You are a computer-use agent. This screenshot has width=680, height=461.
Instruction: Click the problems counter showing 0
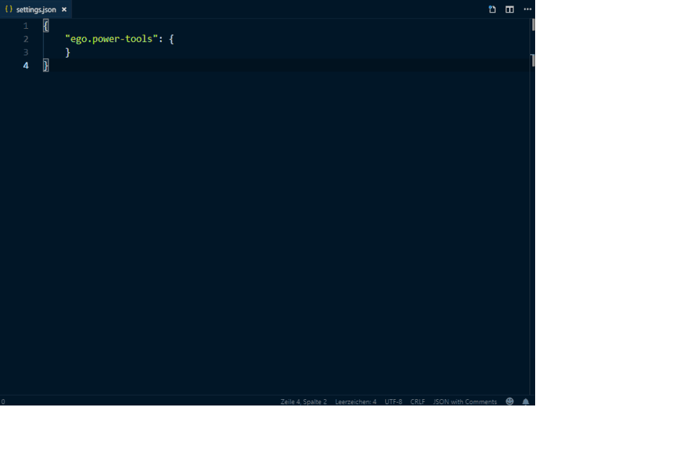(x=3, y=402)
